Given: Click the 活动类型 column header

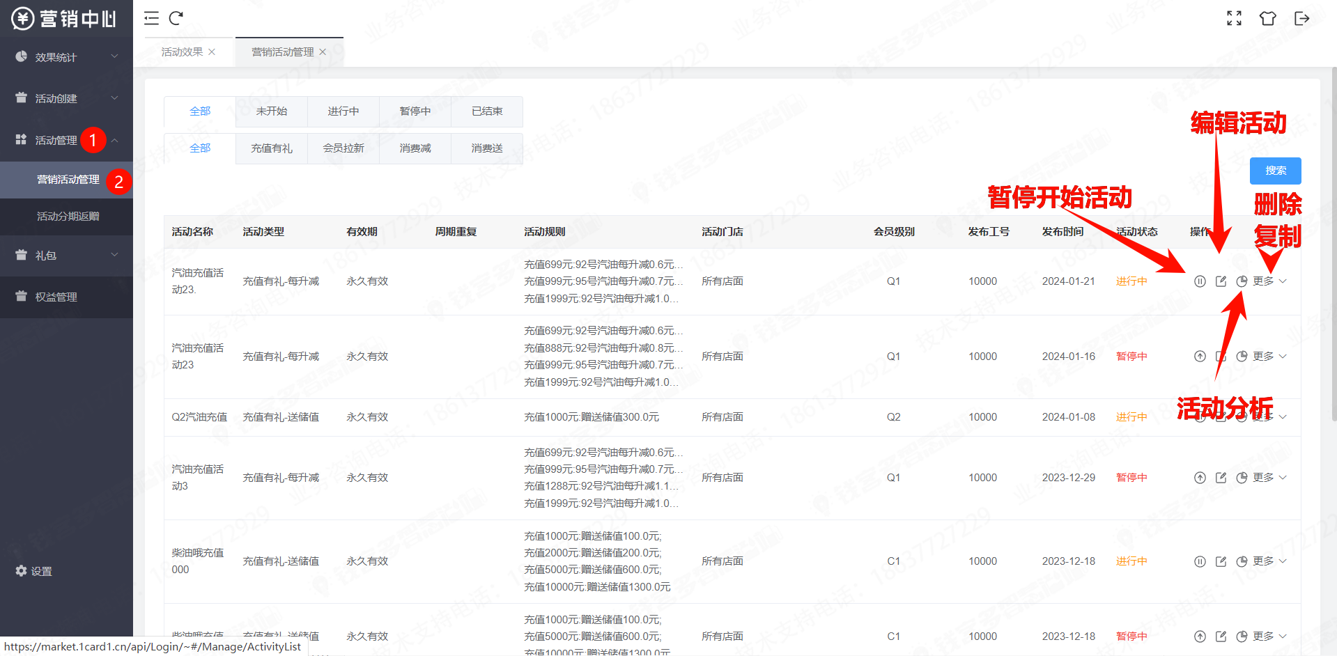Looking at the screenshot, I should [263, 232].
